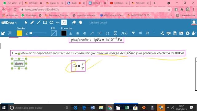Screen dimensions: 197x111
Task: Click the redo arrow icon
Action: pos(10,33)
